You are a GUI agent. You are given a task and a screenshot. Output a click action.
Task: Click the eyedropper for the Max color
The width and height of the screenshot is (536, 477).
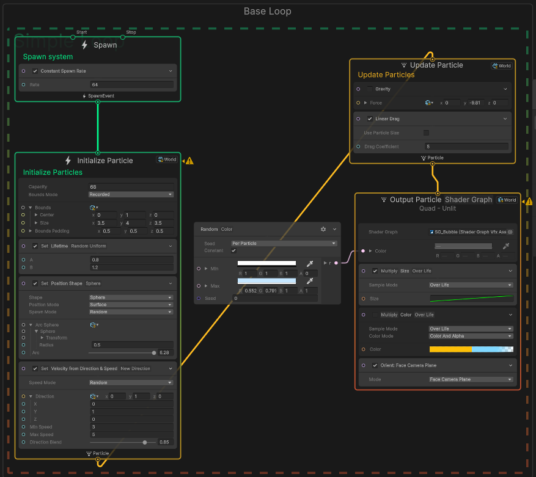pyautogui.click(x=310, y=281)
